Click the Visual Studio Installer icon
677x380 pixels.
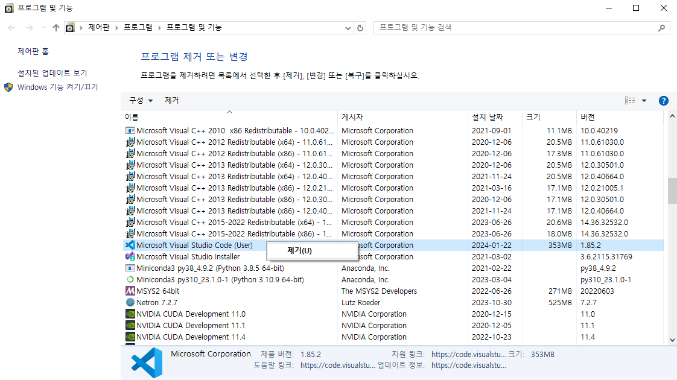coord(130,256)
